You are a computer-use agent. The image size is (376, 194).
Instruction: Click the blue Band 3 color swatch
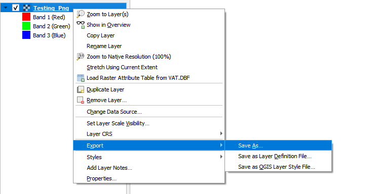(x=26, y=35)
